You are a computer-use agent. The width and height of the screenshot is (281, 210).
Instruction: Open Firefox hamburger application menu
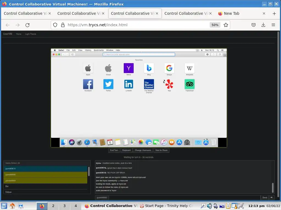[x=273, y=25]
